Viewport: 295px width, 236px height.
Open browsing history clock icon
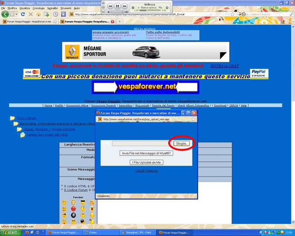[x=56, y=14]
